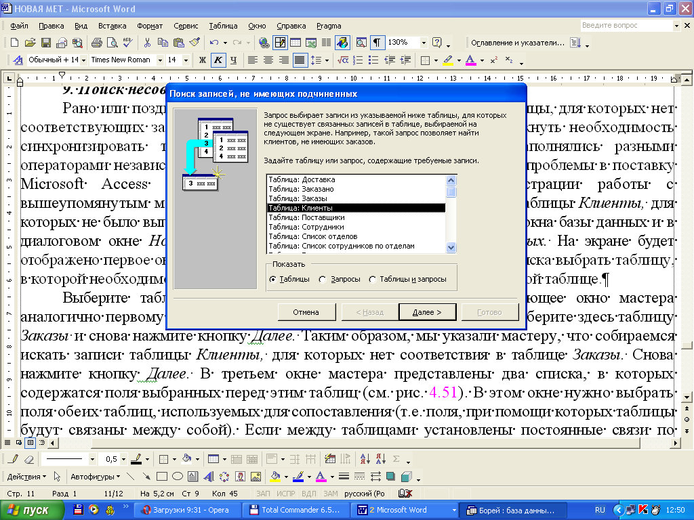Select Таблица: Заказы in the list
Image resolution: width=694 pixels, height=520 pixels.
pos(356,198)
